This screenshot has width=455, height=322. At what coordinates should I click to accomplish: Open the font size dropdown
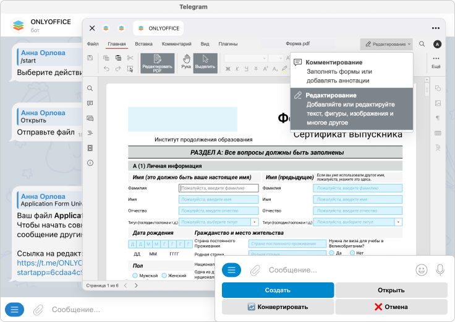pyautogui.click(x=276, y=58)
